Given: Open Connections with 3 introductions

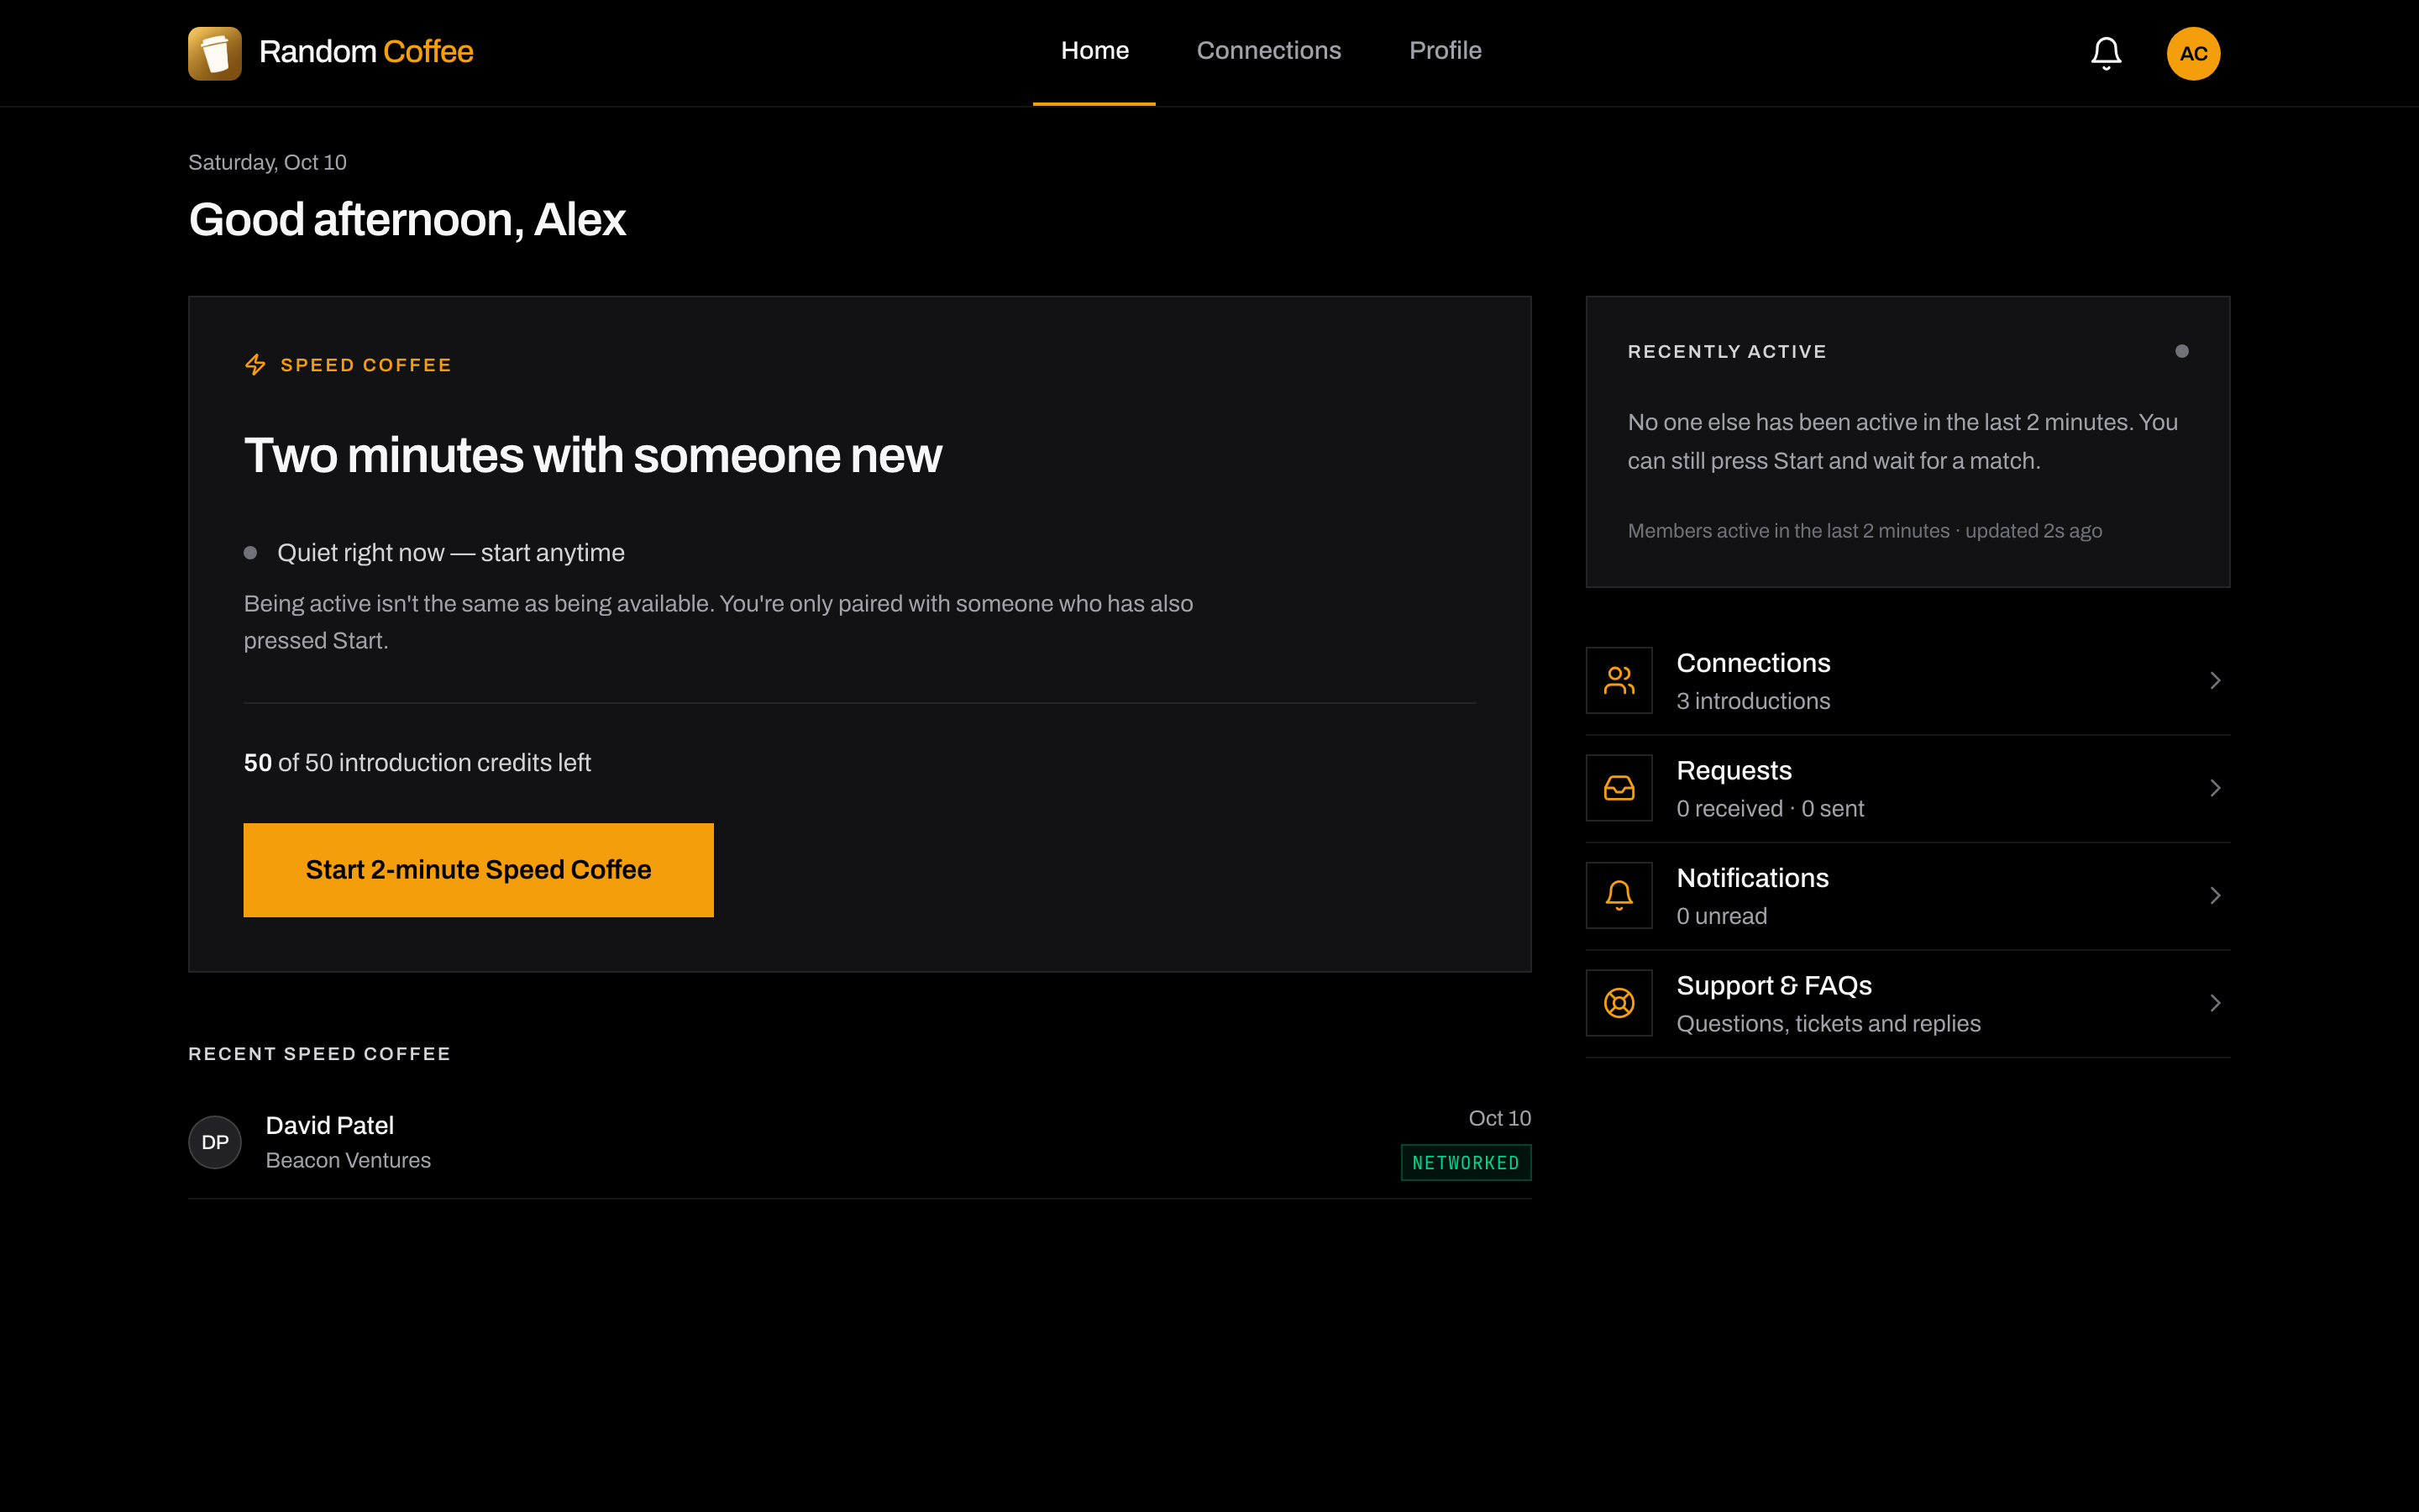Looking at the screenshot, I should (x=1907, y=681).
